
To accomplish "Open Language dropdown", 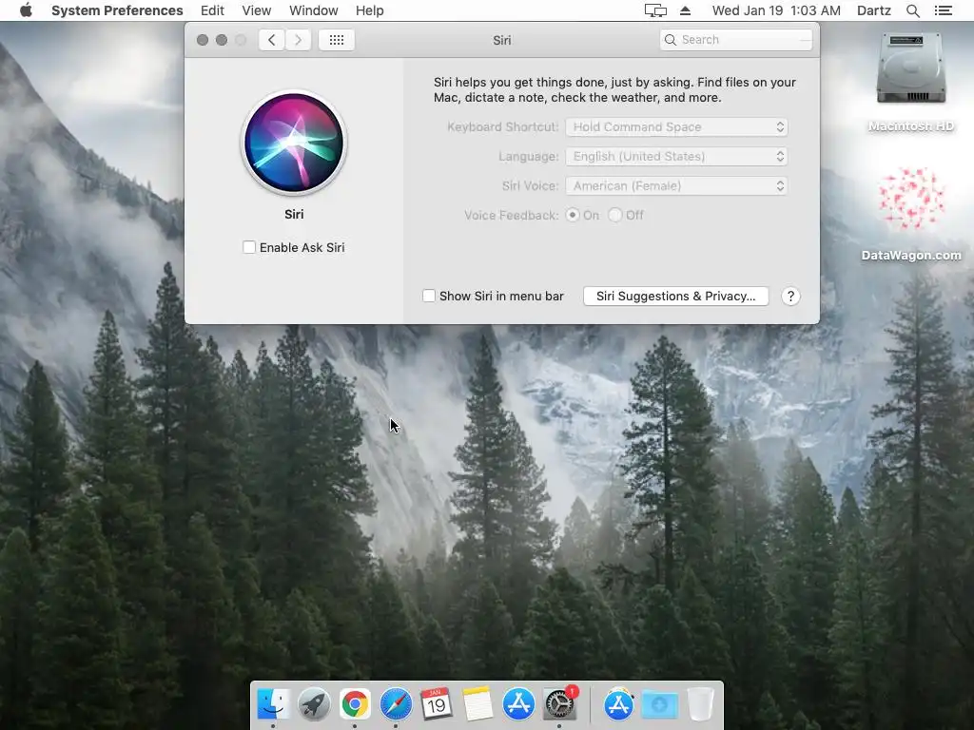I will coord(676,157).
